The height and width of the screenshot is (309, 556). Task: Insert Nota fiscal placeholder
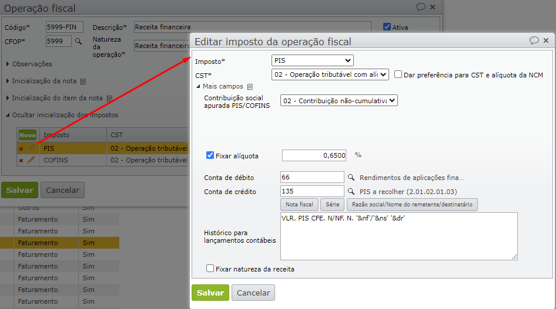click(x=299, y=205)
